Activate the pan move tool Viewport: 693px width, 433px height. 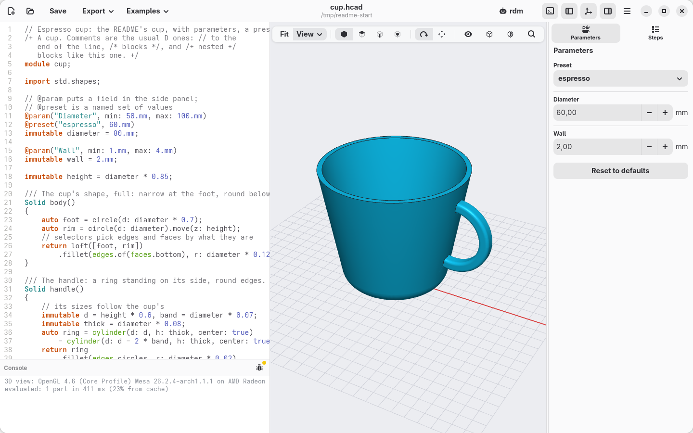click(442, 34)
